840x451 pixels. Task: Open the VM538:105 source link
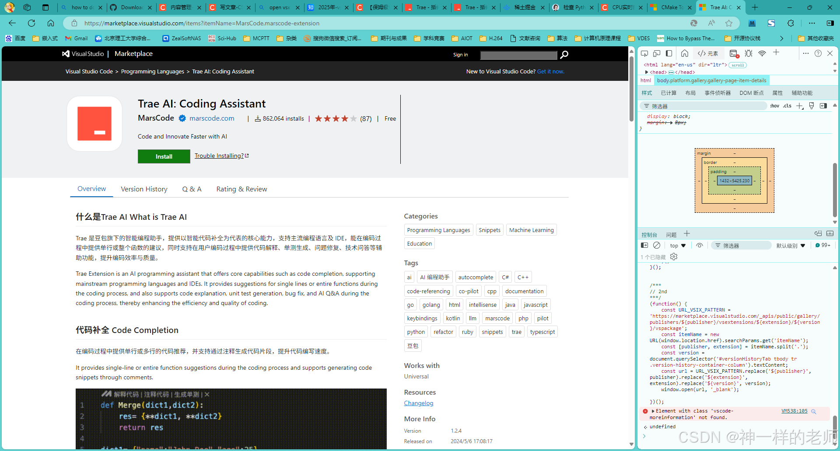794,411
